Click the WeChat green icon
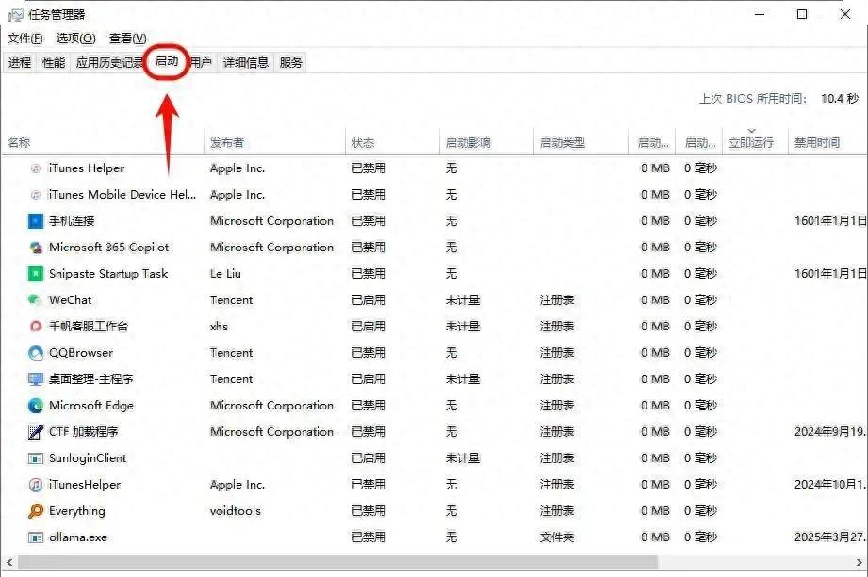 (x=35, y=299)
